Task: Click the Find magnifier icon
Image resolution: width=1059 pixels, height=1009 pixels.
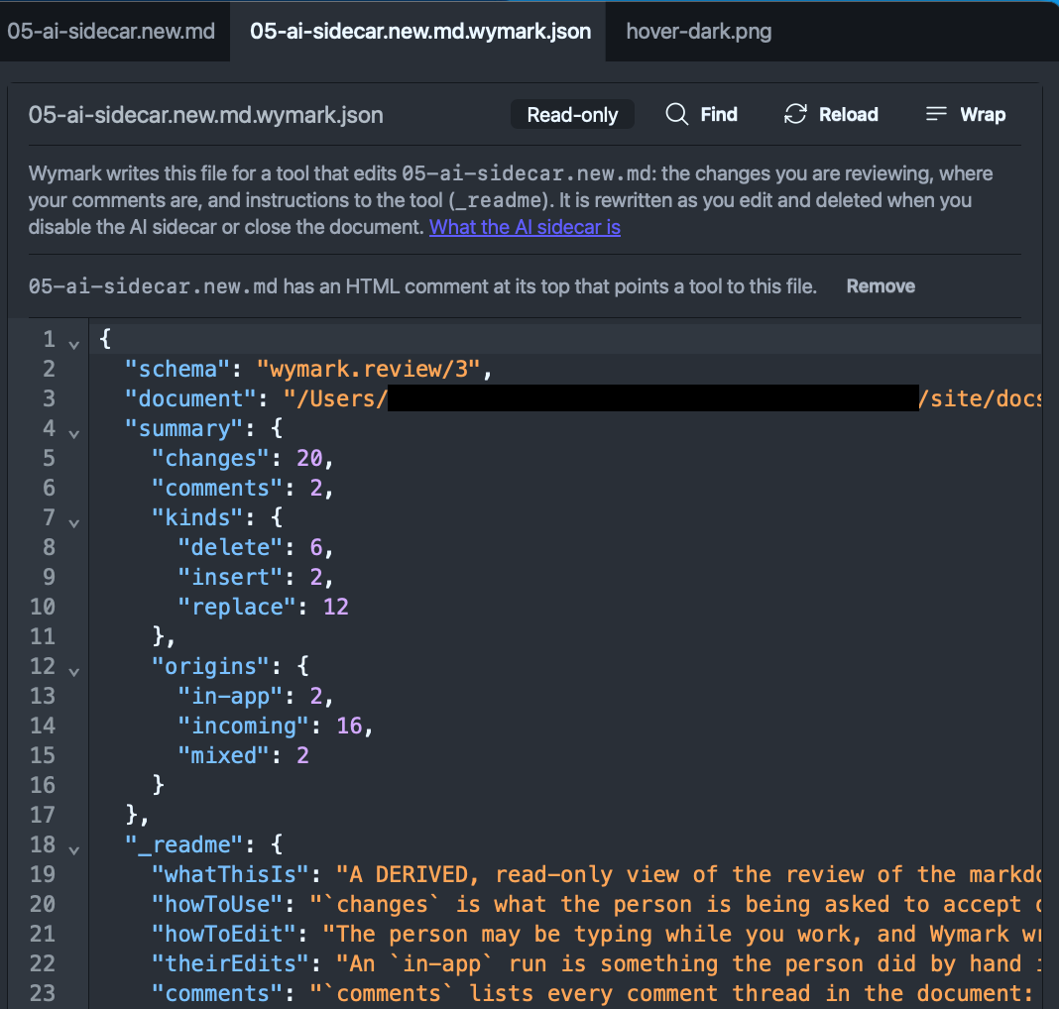Action: click(676, 114)
